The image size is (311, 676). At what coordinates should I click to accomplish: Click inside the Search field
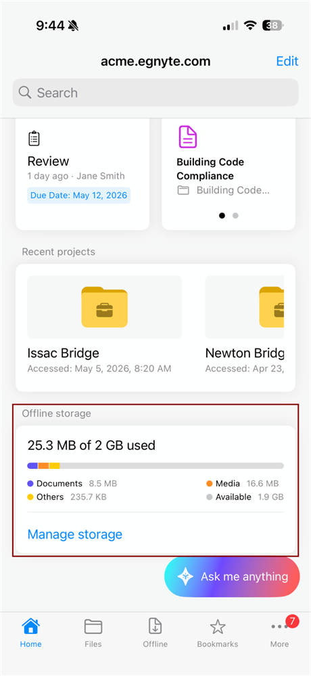[155, 92]
